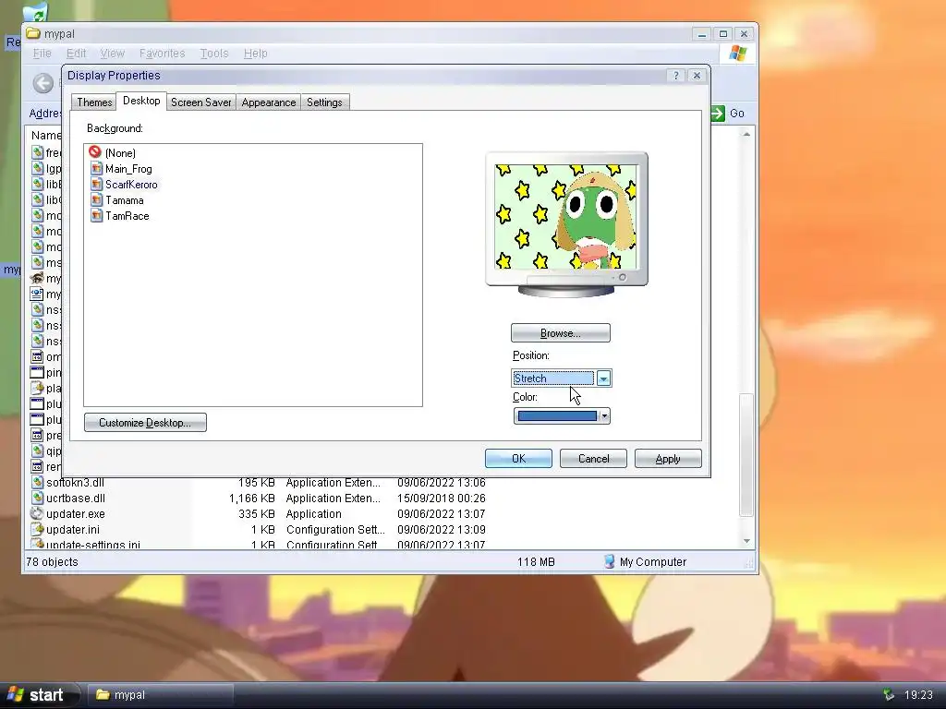
Task: Open the Edit menu in mypal
Action: pyautogui.click(x=76, y=53)
